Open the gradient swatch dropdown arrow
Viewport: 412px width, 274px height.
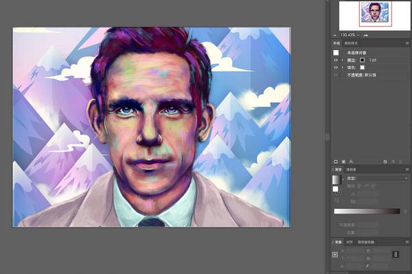tap(343, 179)
